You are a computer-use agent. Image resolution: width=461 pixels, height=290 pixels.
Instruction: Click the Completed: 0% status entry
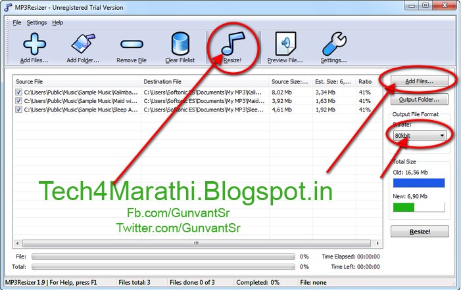coord(258,282)
